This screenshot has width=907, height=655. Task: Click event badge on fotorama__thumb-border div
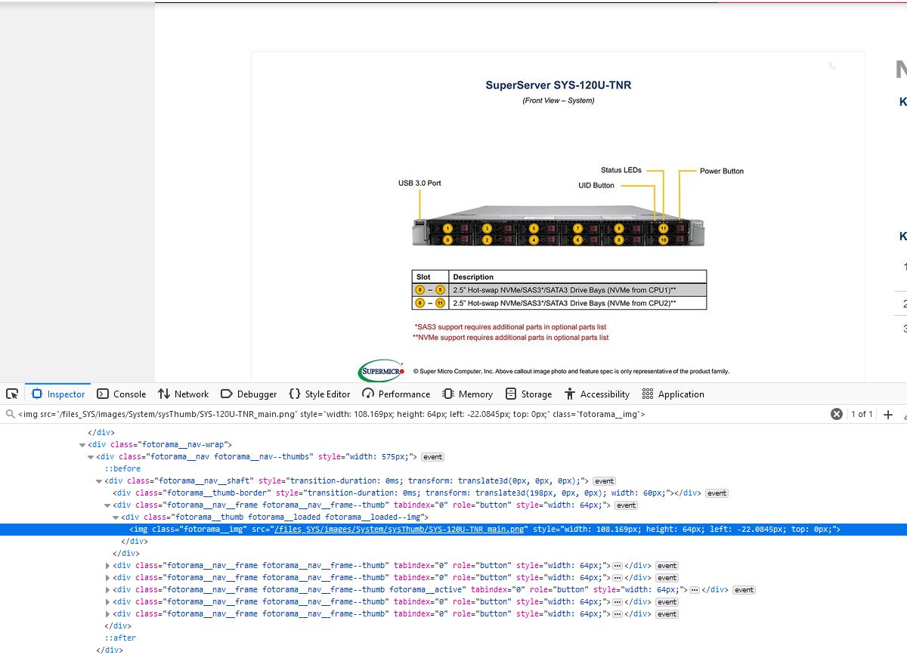pos(717,493)
